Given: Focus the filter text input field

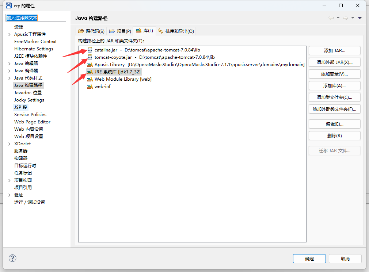Looking at the screenshot, I should pos(36,18).
